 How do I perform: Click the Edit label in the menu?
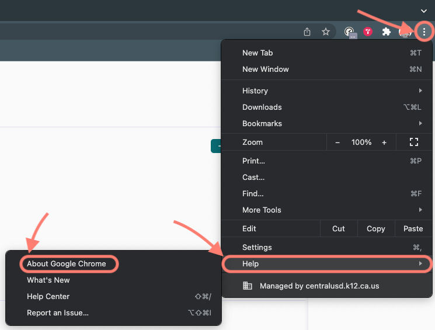click(249, 229)
